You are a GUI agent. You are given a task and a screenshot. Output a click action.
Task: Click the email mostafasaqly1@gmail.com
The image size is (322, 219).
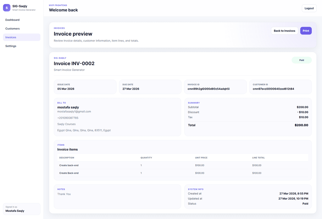[74, 112]
